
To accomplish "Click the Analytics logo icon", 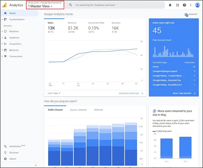I will click(4, 5).
